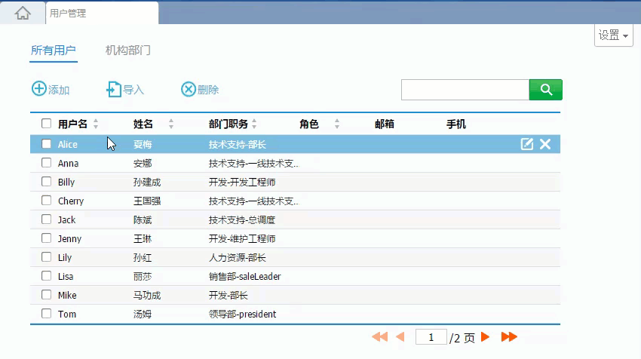Check the box for Lily

tap(46, 256)
